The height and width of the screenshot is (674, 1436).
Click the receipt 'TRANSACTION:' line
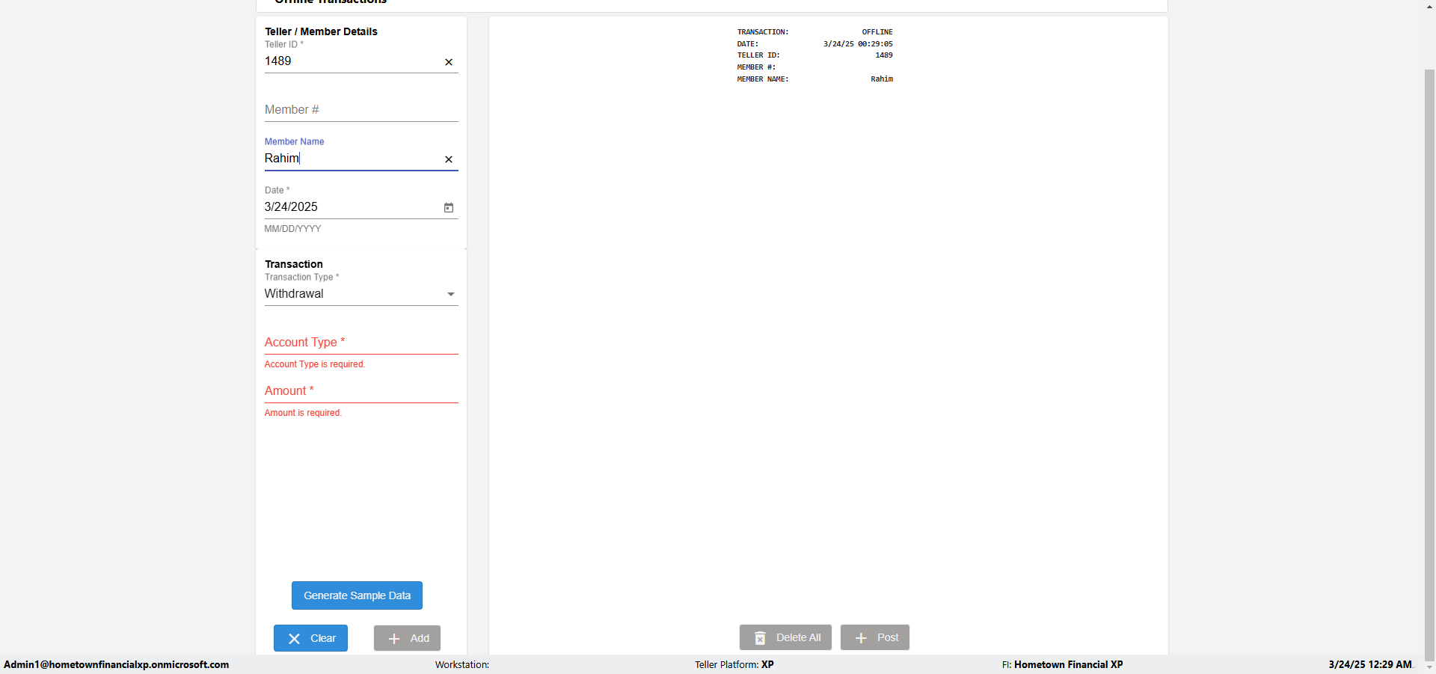(814, 32)
